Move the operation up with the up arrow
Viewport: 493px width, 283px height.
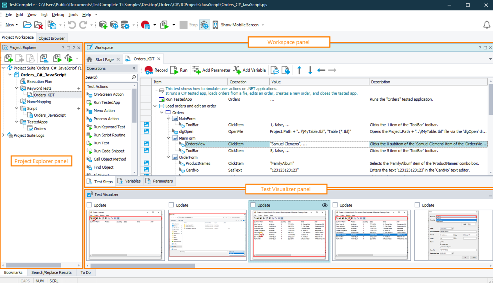coord(299,70)
